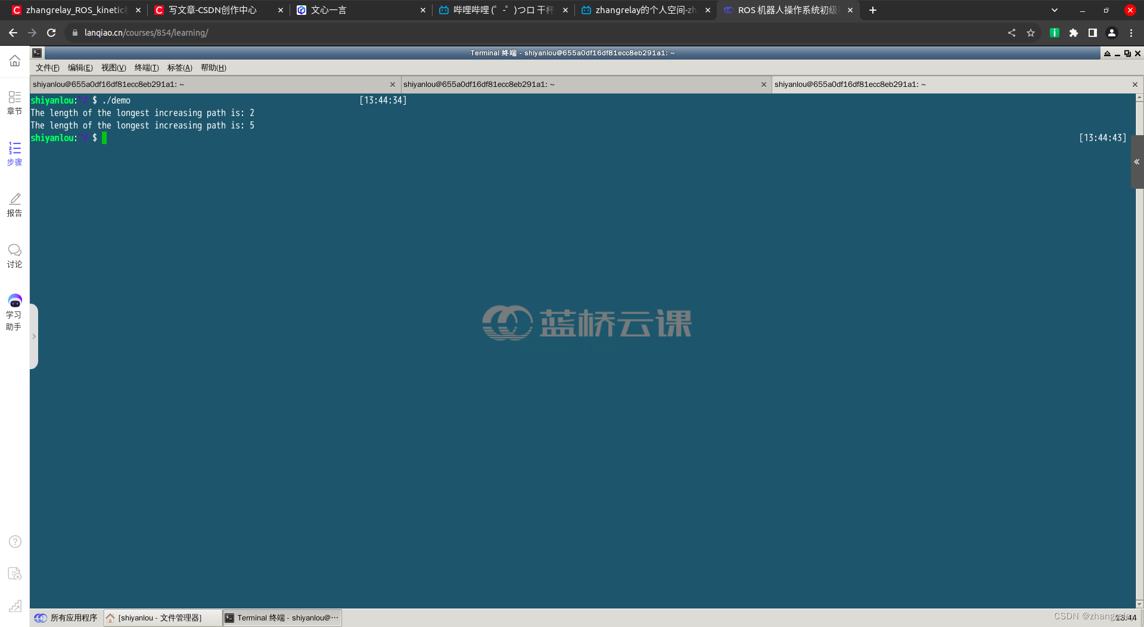Switch to zhangrelay的个人空间 browser tab
This screenshot has height=627, width=1144.
[x=645, y=10]
